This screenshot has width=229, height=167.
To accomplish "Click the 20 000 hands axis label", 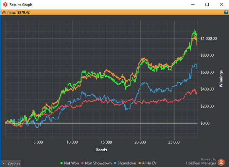I will 140,142.
